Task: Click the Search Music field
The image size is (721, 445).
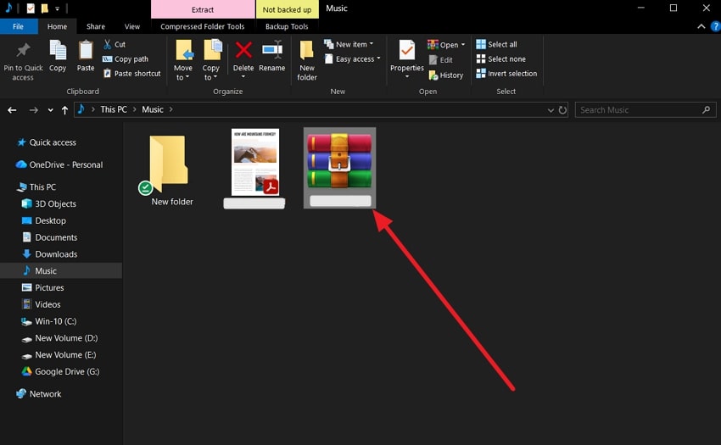Action: (646, 110)
